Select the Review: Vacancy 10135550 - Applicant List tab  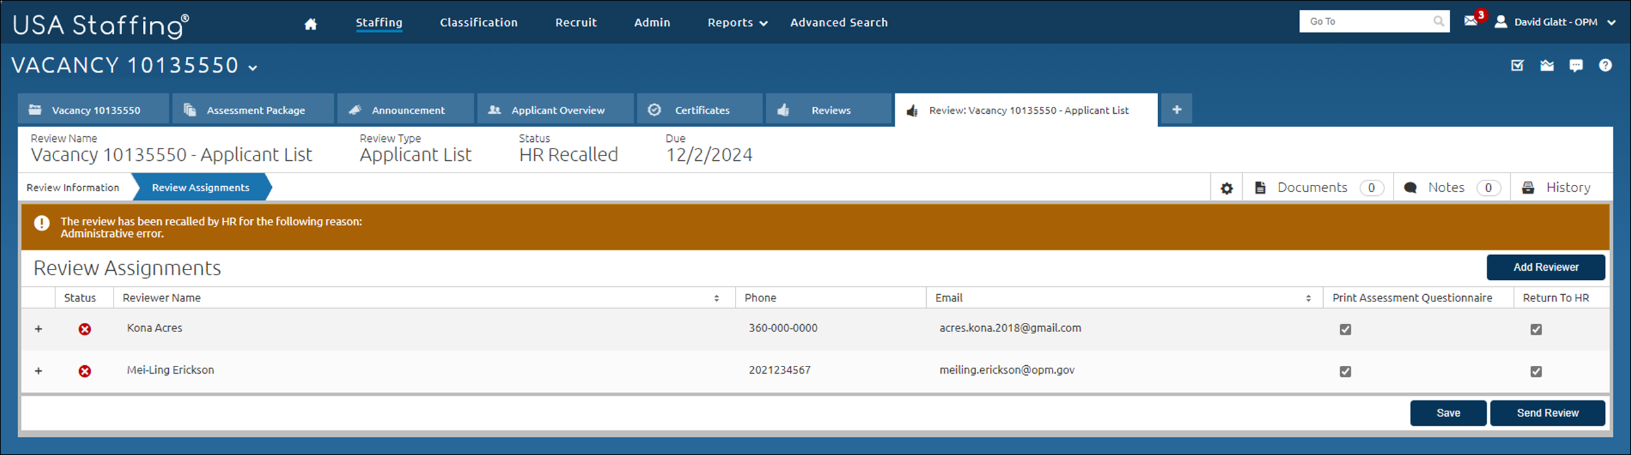pyautogui.click(x=1026, y=110)
